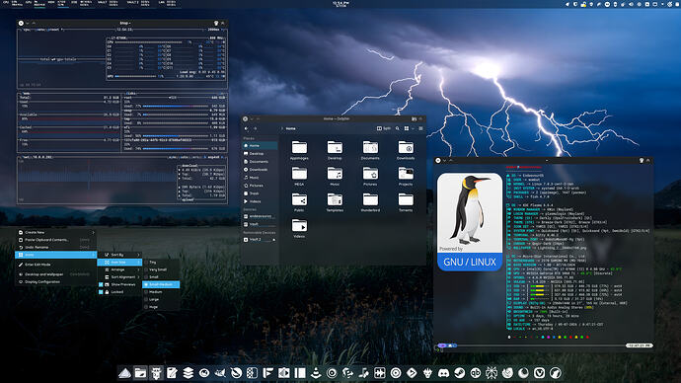681x383 pixels.
Task: Open the Projects folder in Dolphin file view
Action: click(x=406, y=177)
